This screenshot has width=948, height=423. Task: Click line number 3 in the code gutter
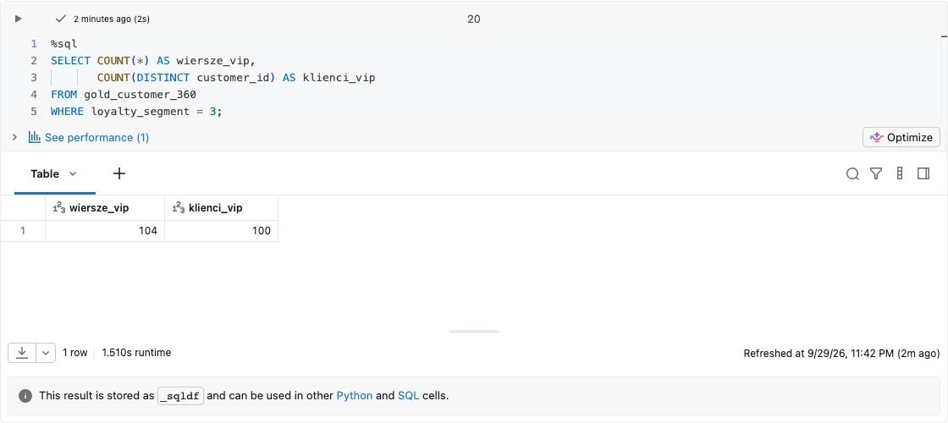coord(34,77)
